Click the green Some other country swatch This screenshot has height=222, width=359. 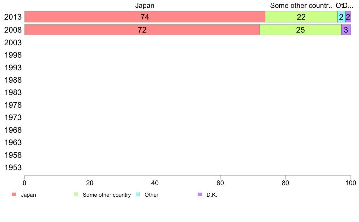(76, 195)
